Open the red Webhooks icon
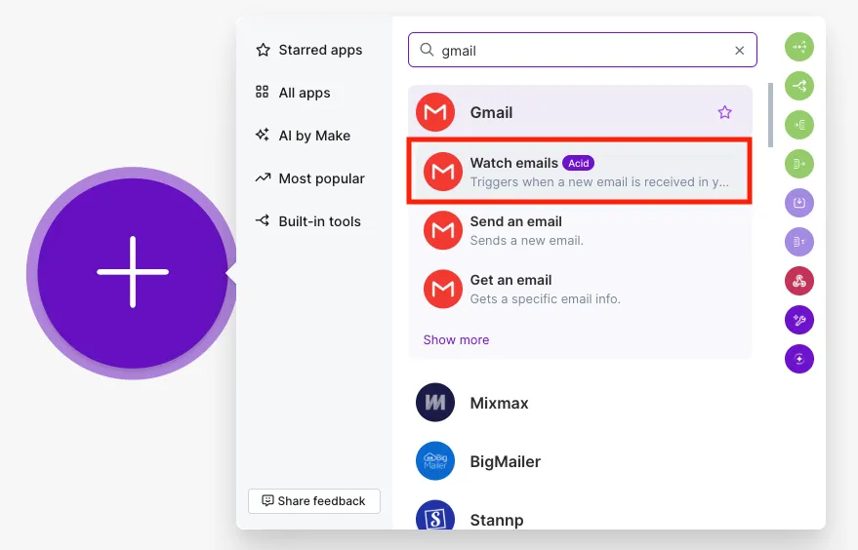Screen dimensions: 858x550 click(798, 281)
